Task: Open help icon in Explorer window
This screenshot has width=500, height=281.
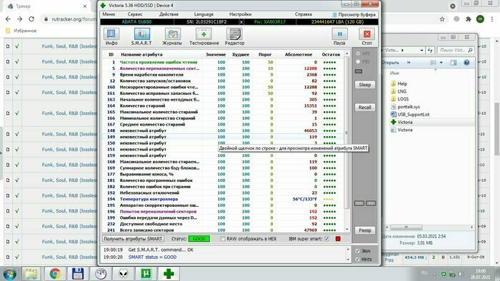Action: pos(466,63)
